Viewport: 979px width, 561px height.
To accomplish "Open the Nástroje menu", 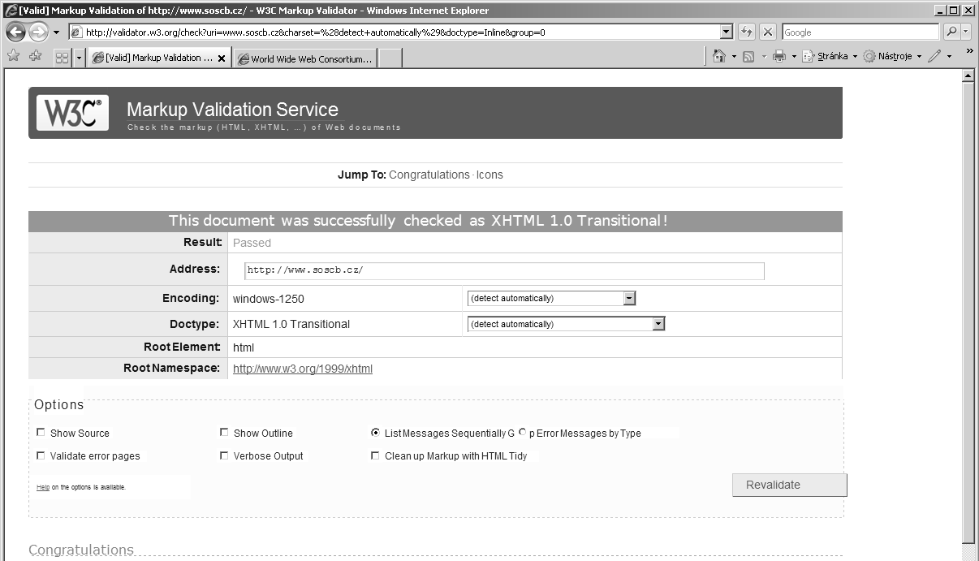I will pyautogui.click(x=892, y=57).
